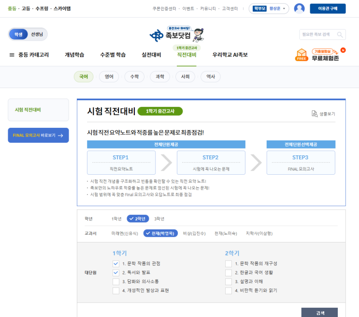Click the 커뮤니티 link
The width and height of the screenshot is (359, 317).
[x=208, y=9]
